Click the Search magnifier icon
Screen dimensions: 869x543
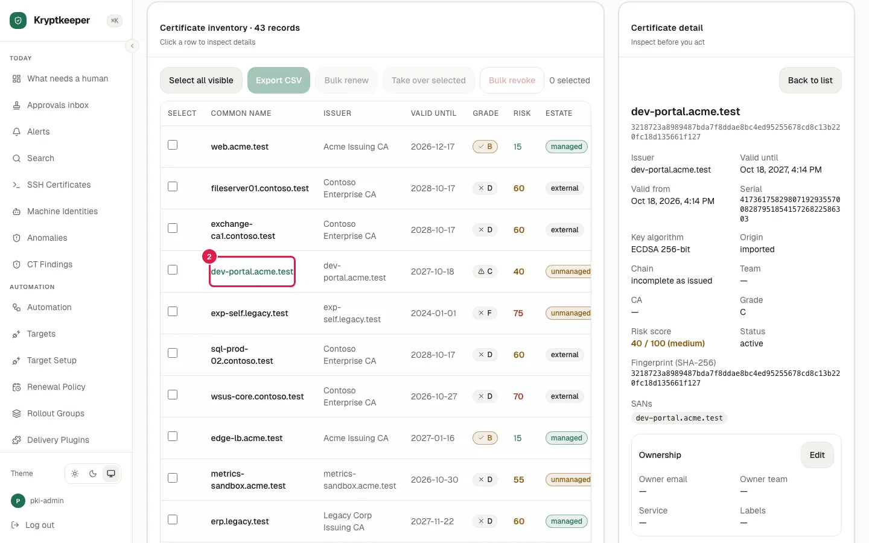[x=16, y=158]
